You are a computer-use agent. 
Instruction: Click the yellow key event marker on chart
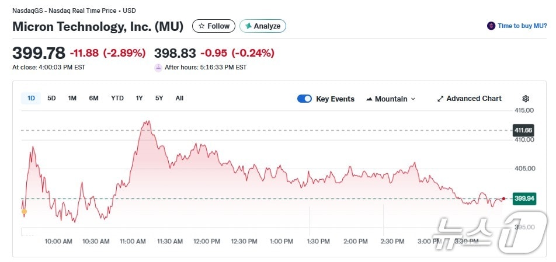(x=24, y=212)
